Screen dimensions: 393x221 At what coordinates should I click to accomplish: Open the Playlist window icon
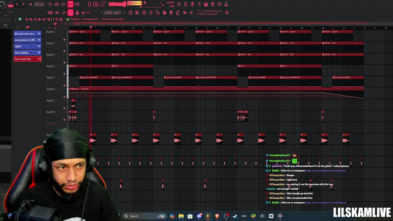pyautogui.click(x=130, y=13)
